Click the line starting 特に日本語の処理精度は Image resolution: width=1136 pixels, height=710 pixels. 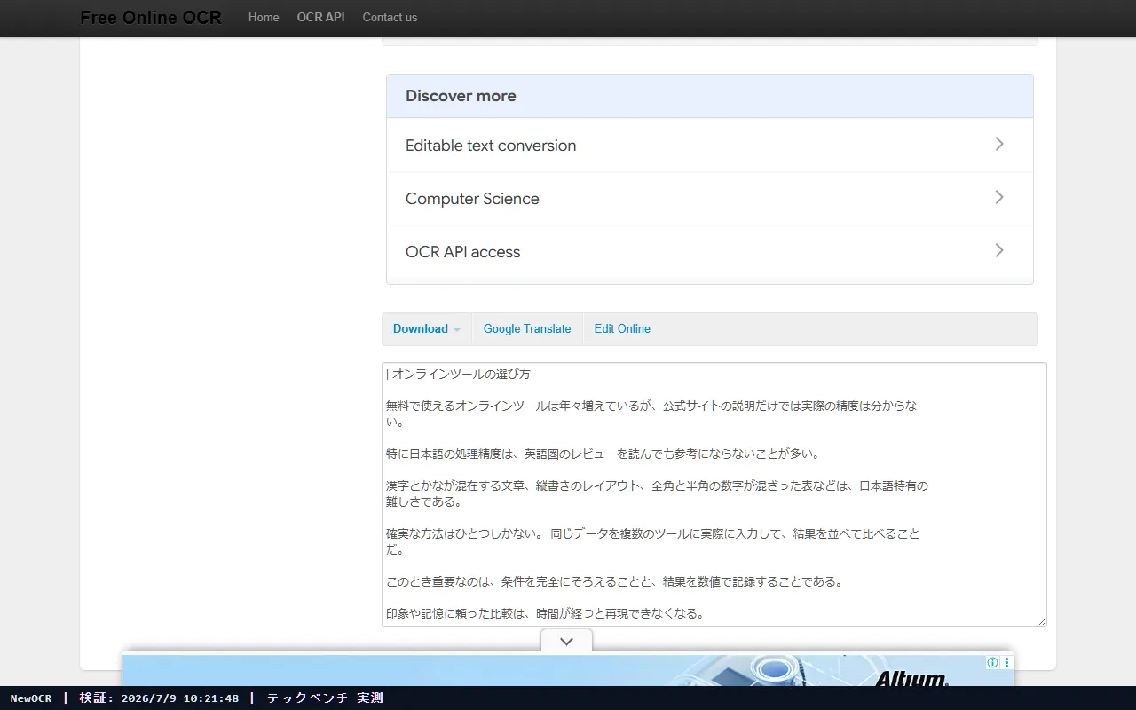coord(603,454)
